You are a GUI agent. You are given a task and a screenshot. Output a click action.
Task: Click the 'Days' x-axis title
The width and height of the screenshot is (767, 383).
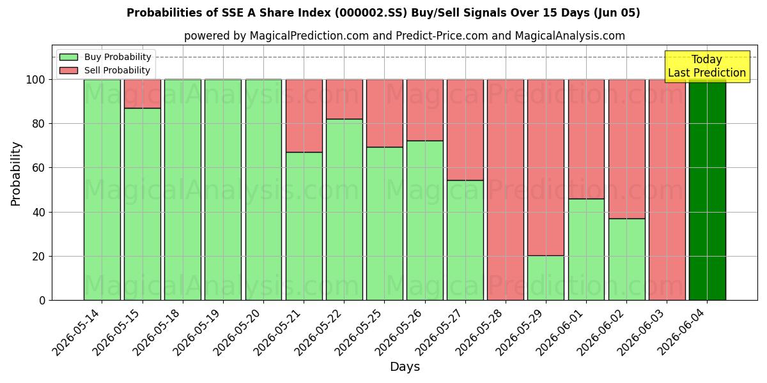(x=405, y=367)
